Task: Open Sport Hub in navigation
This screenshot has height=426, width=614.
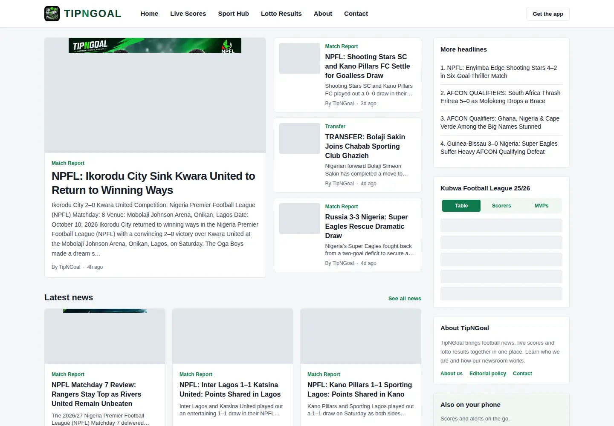Action: 233,14
